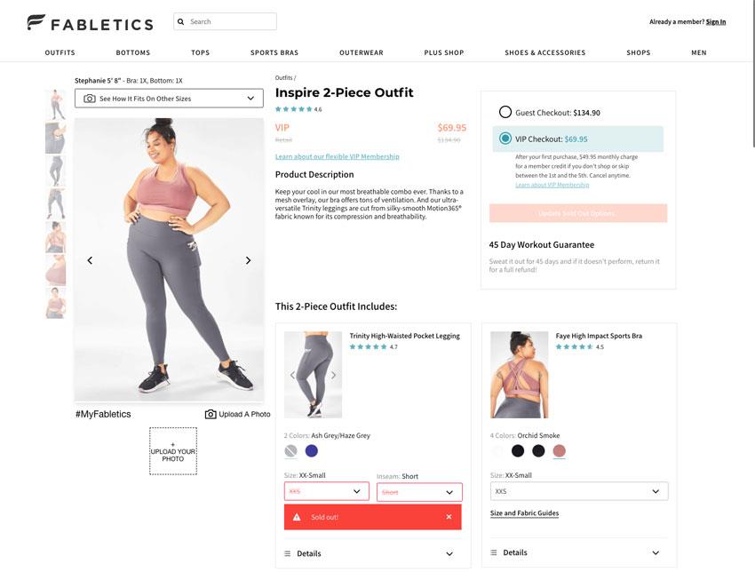Click the Upload Your Photo box
Image resolution: width=755 pixels, height=572 pixels.
point(173,451)
